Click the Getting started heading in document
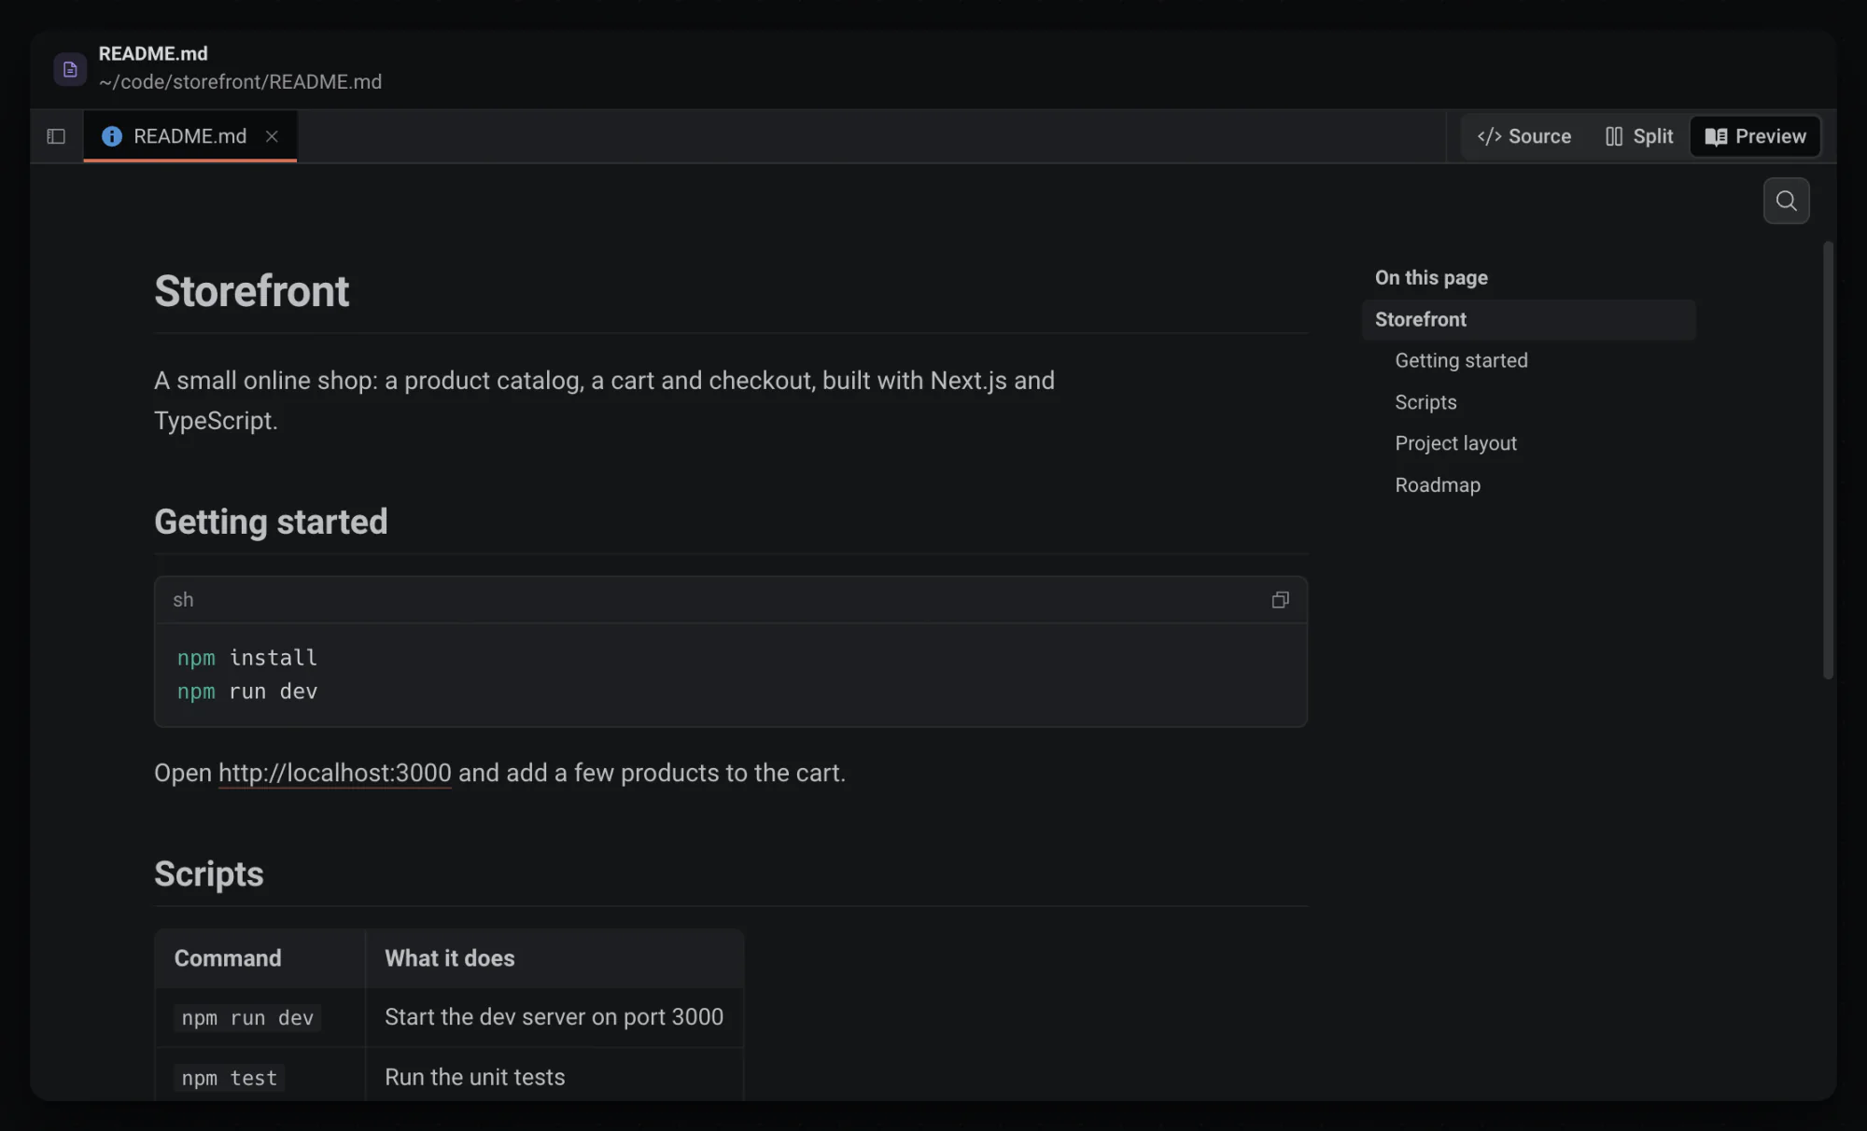Screen dimensions: 1867x1131 (271, 522)
